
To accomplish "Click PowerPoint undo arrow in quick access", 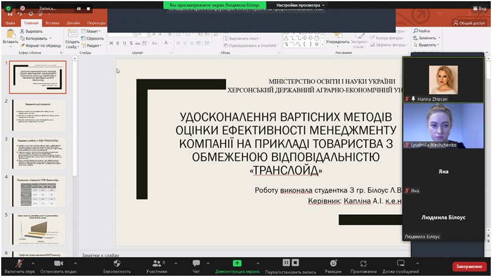I will pos(20,14).
